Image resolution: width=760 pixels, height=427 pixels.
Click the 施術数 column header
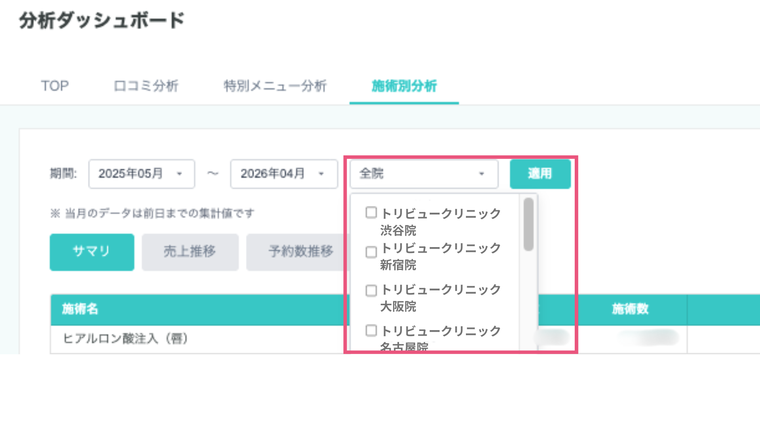(x=630, y=309)
